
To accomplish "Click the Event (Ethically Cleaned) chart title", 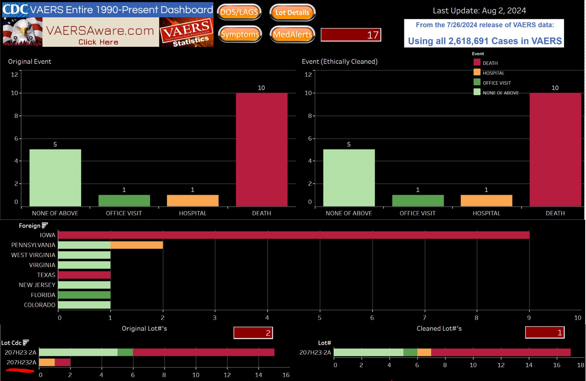I will [x=340, y=62].
